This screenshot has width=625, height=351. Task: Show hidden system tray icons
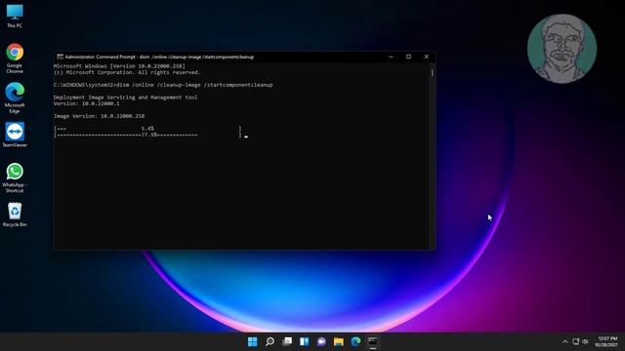(564, 342)
